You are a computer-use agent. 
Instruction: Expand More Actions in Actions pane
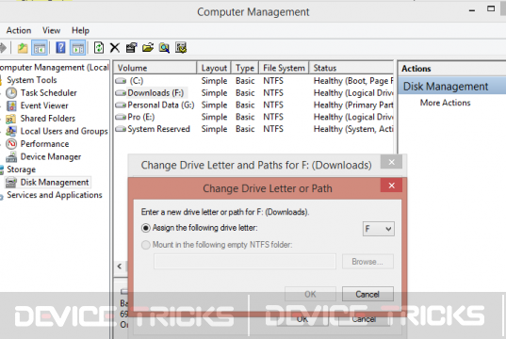point(445,103)
